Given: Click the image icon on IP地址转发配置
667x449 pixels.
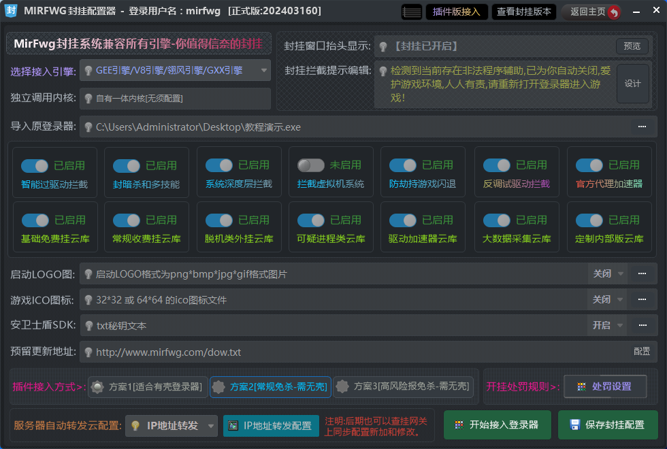Looking at the screenshot, I should (x=233, y=426).
